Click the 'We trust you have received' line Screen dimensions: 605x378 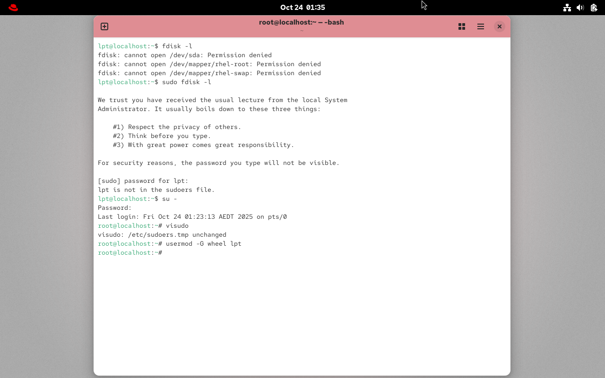223,100
